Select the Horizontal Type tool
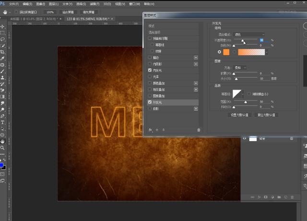 click(x=2, y=123)
